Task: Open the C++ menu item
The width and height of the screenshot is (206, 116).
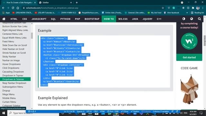Action: (159, 19)
